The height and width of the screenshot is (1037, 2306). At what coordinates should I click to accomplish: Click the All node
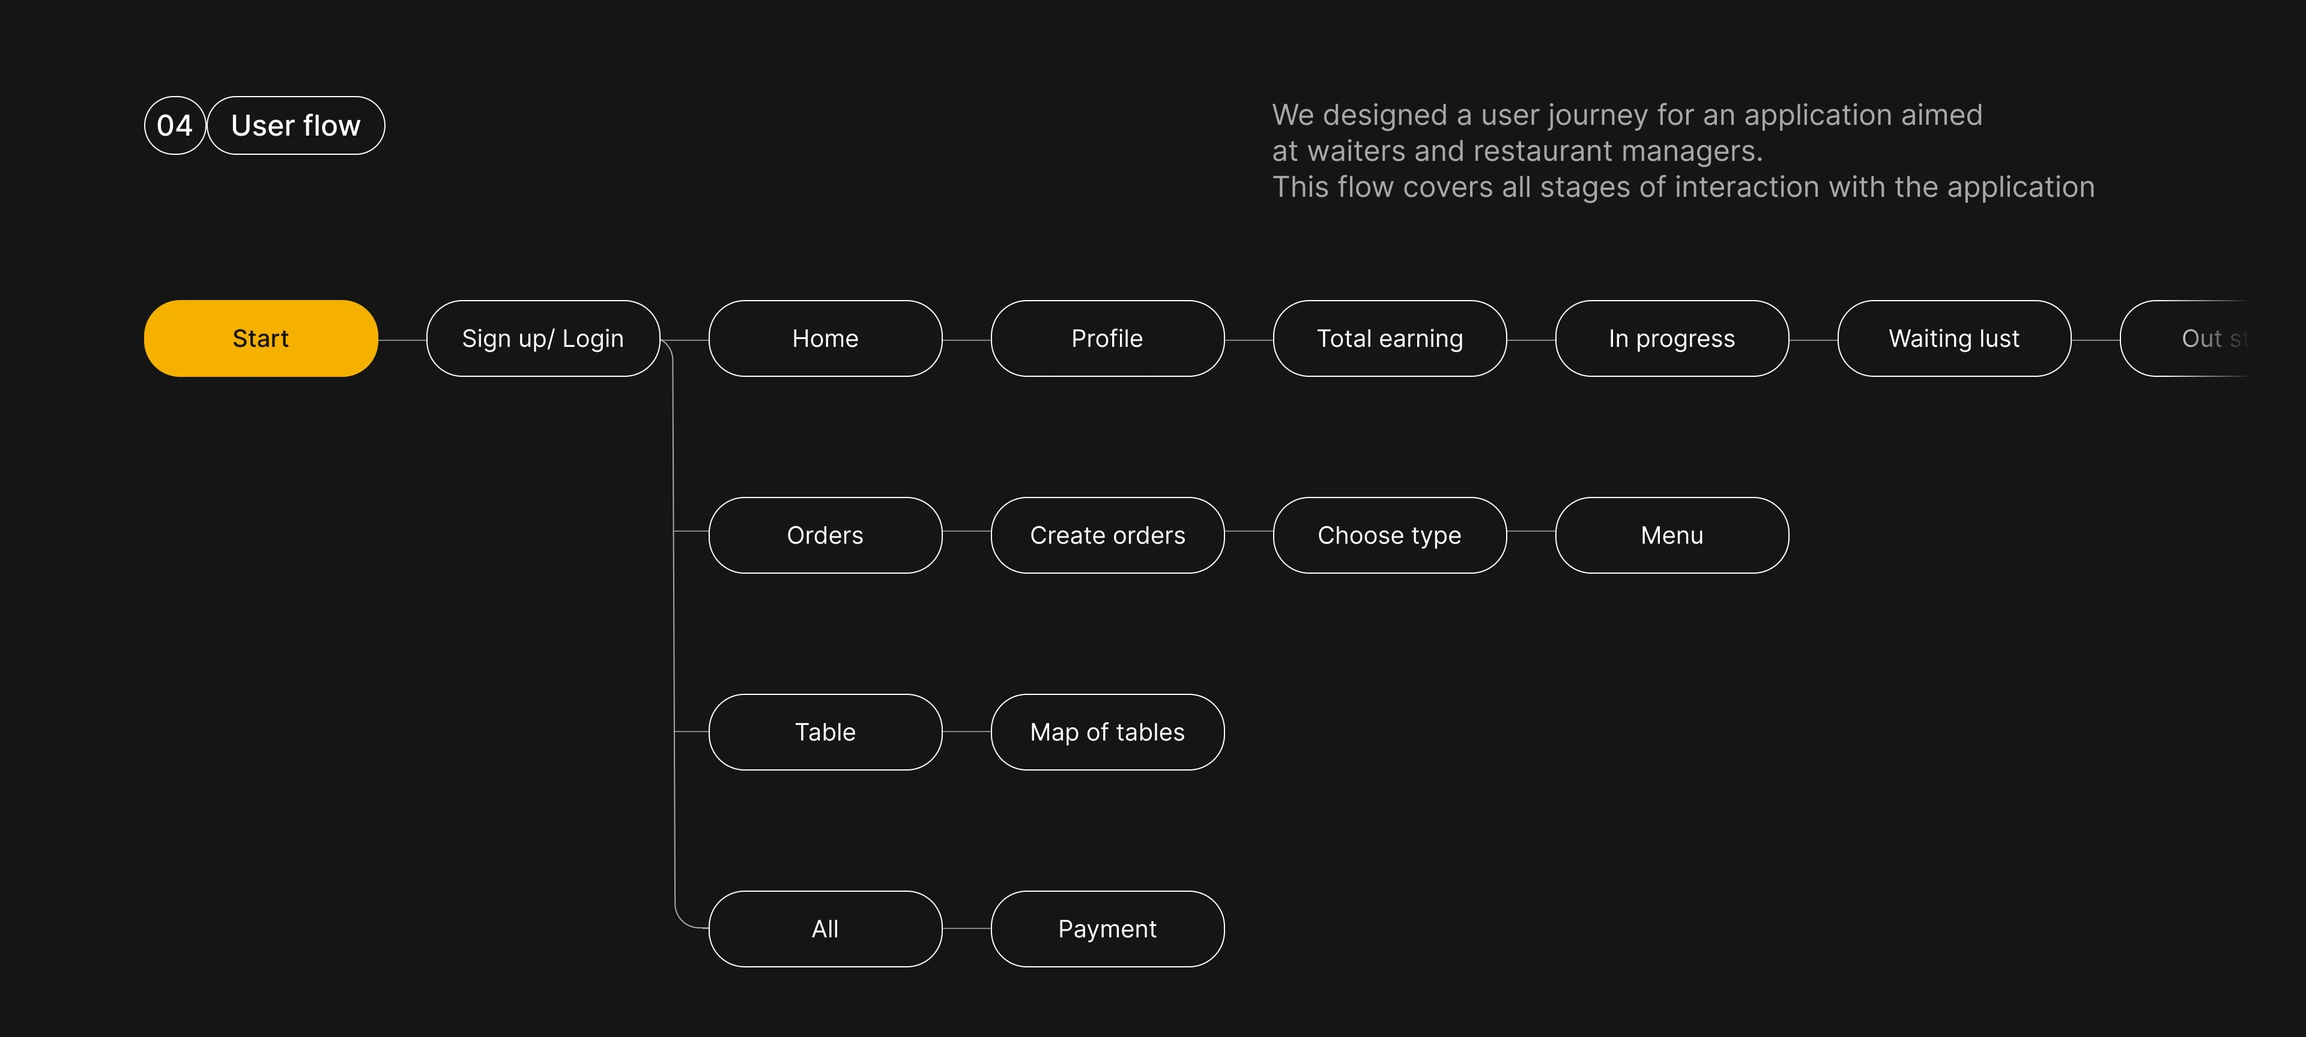[825, 929]
